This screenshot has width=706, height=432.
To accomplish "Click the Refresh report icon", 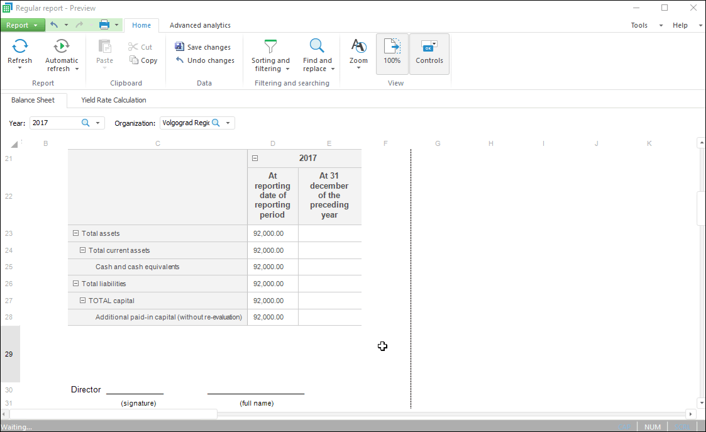I will click(x=19, y=47).
